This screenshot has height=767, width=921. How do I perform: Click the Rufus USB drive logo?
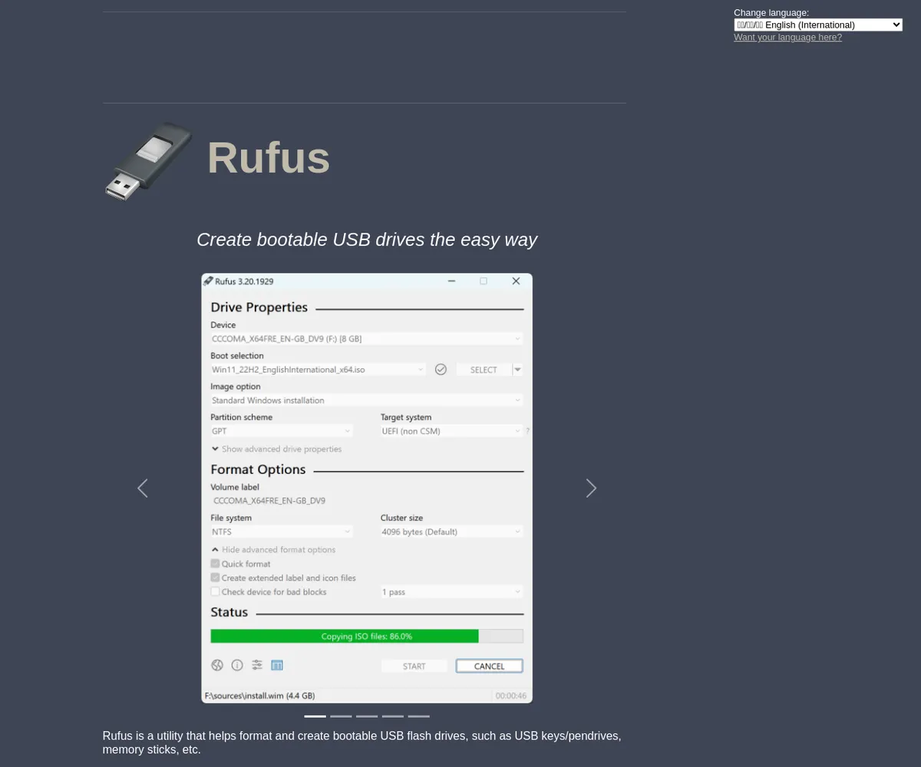(x=147, y=161)
